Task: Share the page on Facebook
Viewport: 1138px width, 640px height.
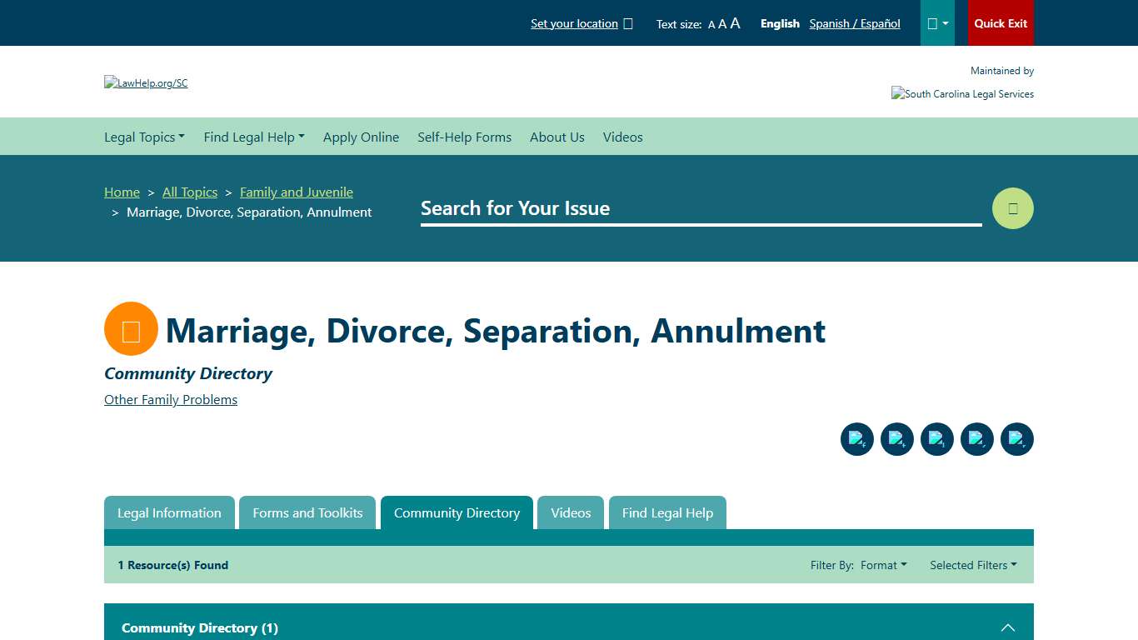Action: click(857, 439)
